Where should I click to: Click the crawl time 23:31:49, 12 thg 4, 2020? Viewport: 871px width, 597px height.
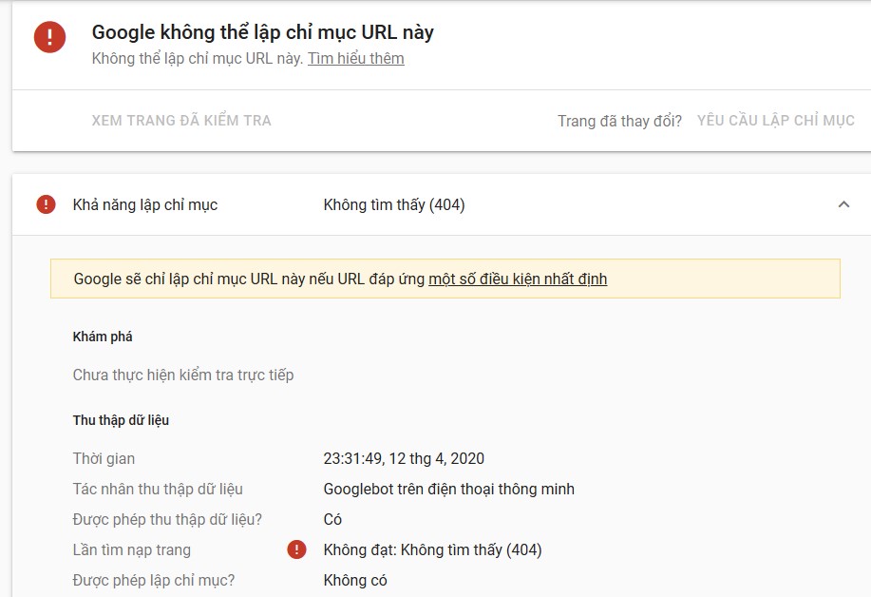(x=404, y=458)
